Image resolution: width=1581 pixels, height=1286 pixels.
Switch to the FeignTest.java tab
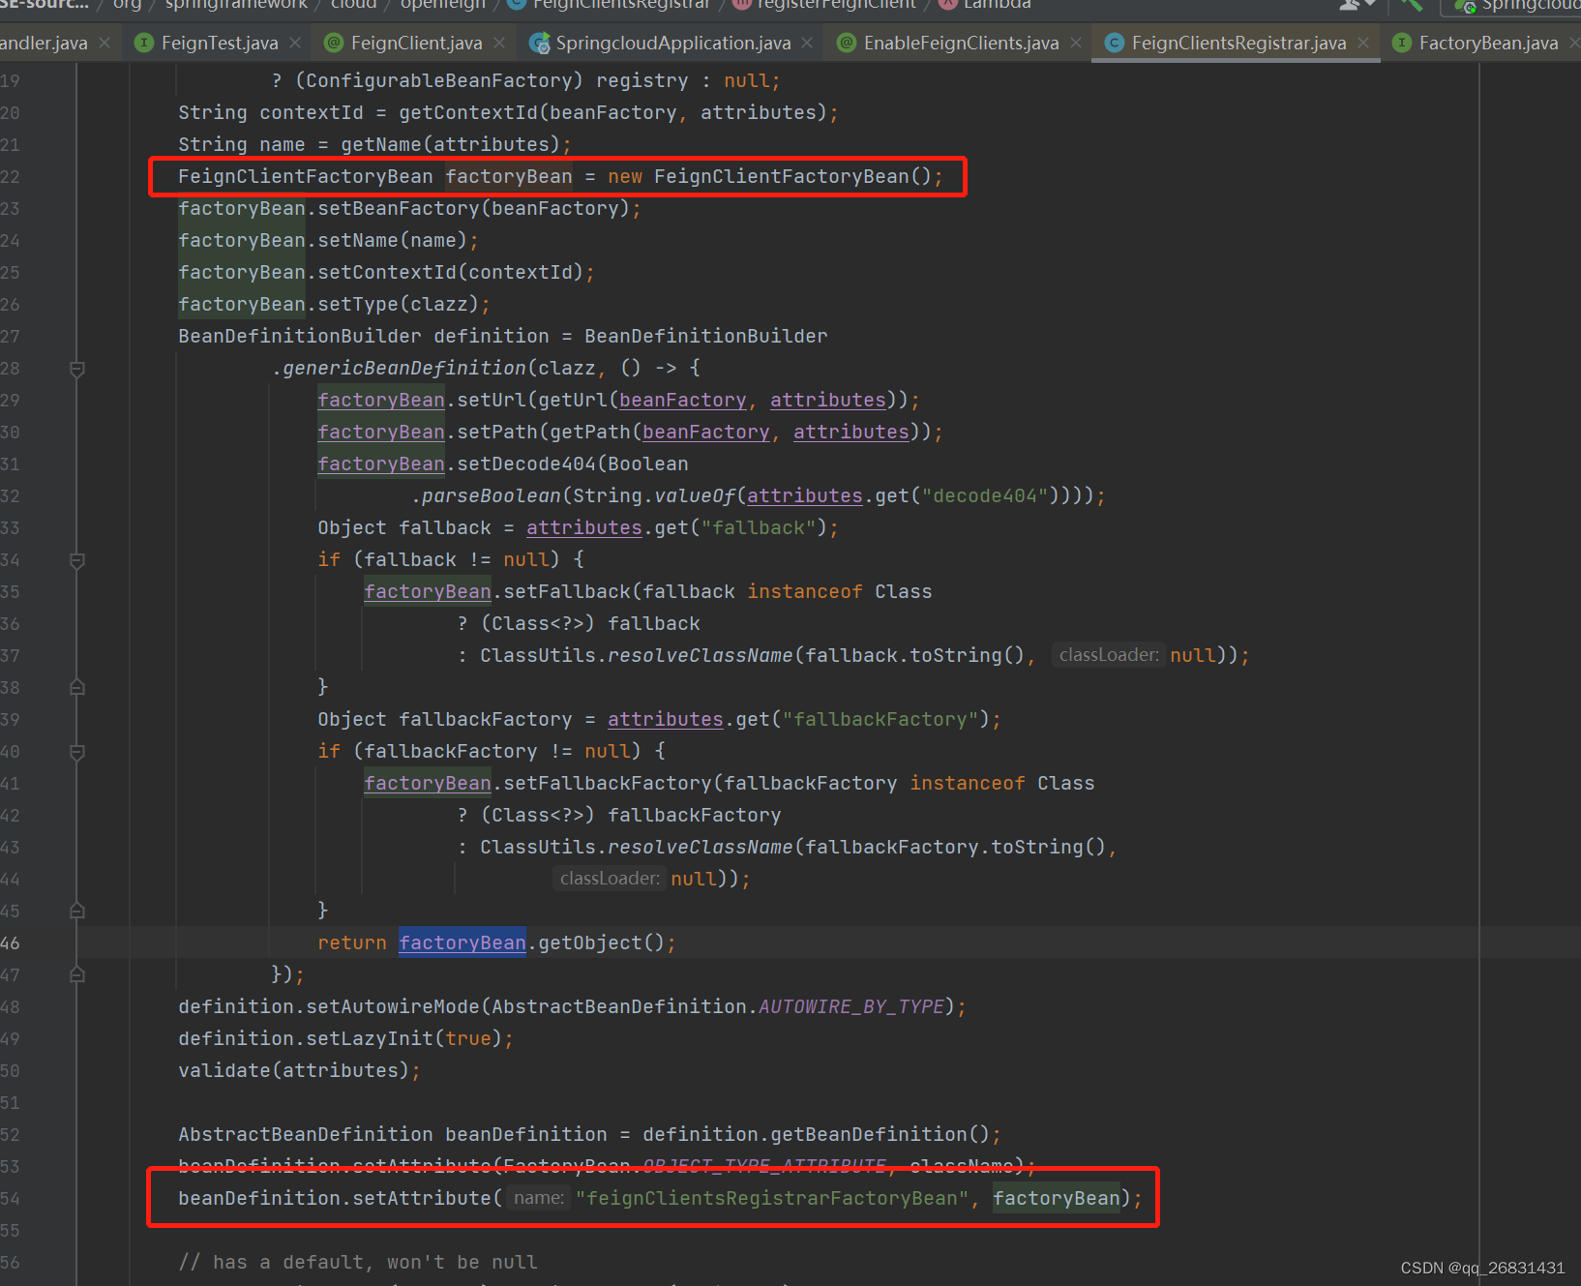click(220, 44)
